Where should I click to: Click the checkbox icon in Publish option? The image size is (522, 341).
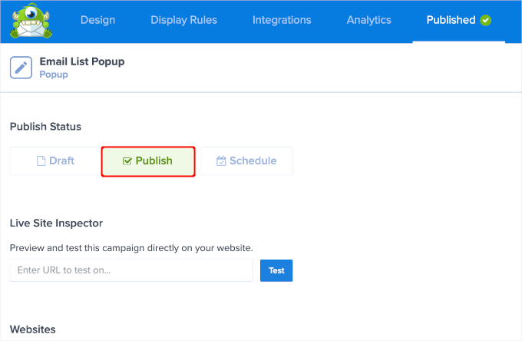(127, 161)
